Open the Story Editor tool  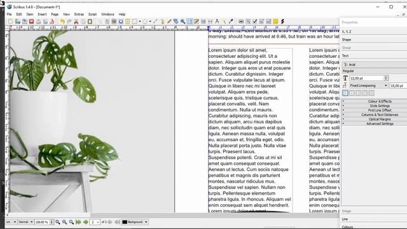pos(197,21)
